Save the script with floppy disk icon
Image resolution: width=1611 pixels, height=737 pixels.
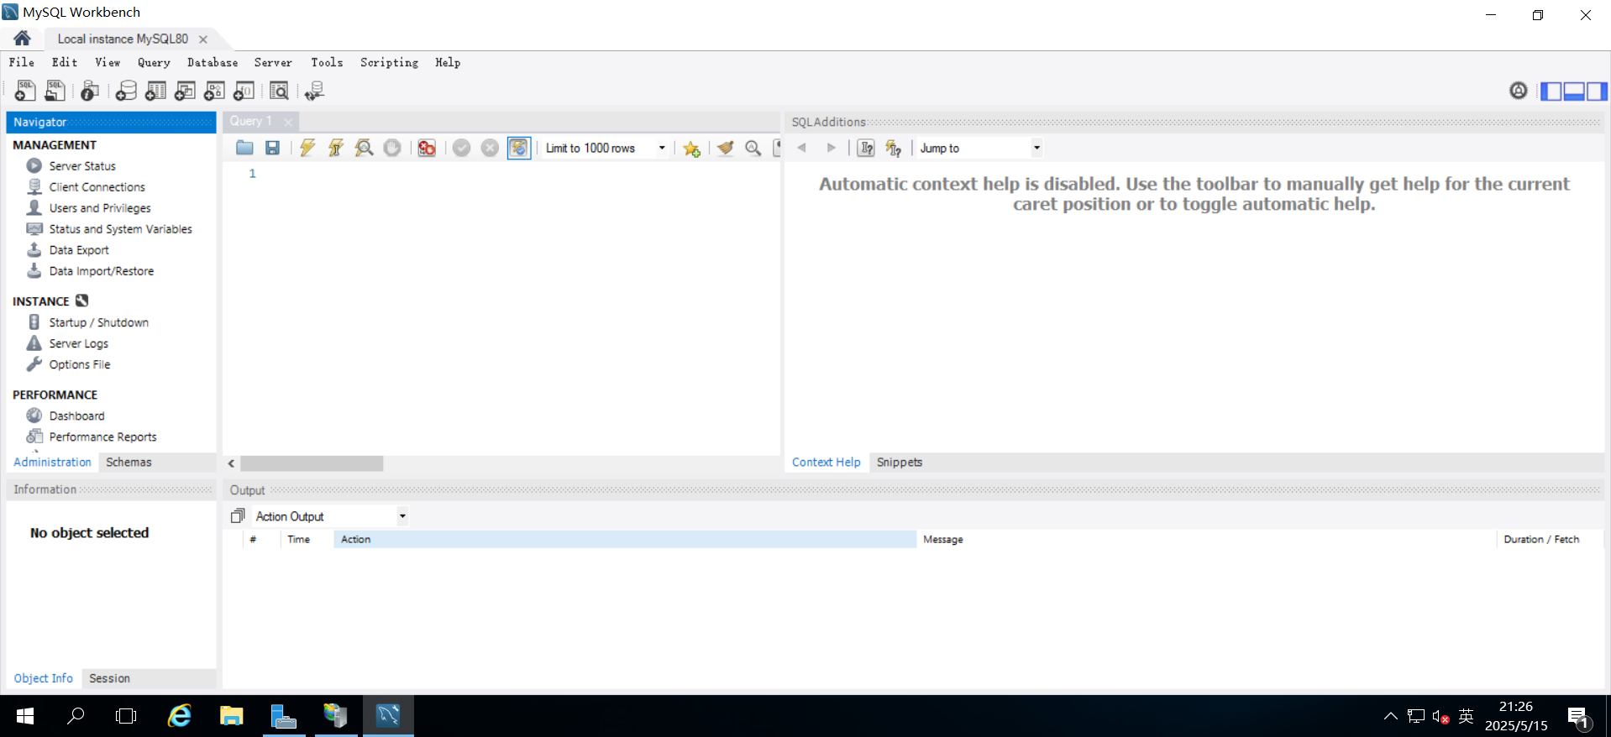[x=272, y=148]
